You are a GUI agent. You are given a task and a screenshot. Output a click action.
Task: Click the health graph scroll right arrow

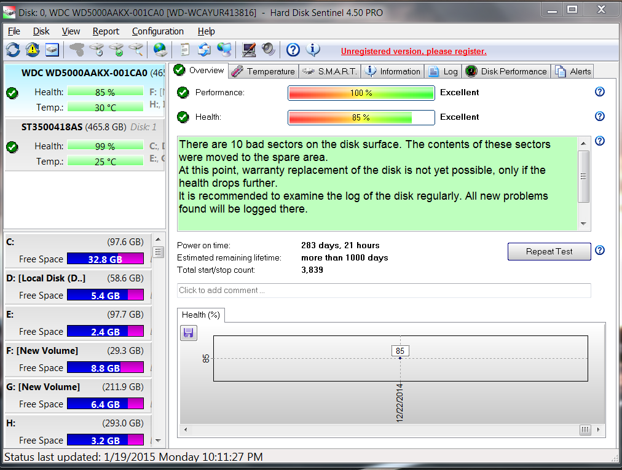598,429
